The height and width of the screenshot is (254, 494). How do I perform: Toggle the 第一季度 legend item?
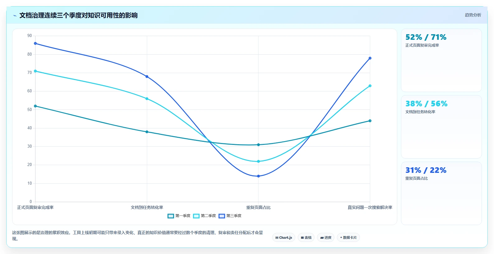pos(179,216)
